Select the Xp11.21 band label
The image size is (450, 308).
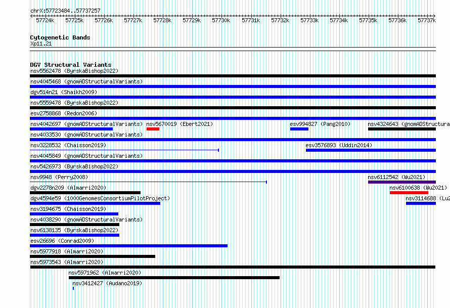click(x=41, y=43)
